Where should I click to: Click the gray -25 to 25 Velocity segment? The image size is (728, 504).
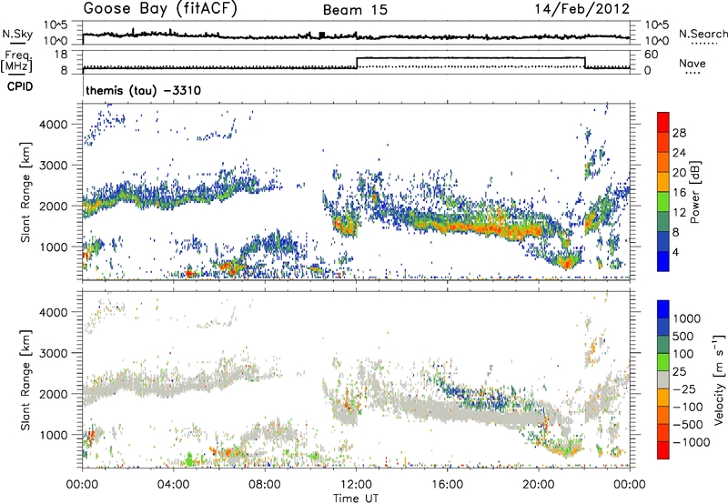663,380
